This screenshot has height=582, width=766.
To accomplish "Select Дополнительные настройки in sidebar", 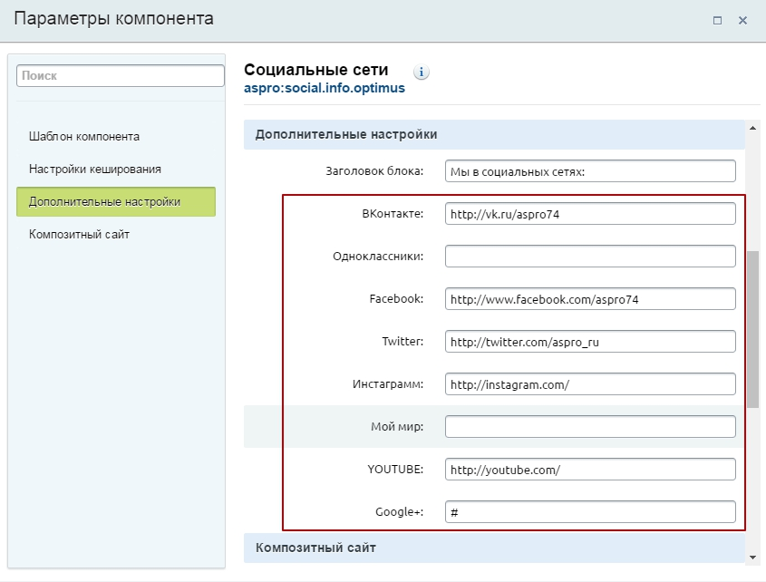I will (x=104, y=201).
